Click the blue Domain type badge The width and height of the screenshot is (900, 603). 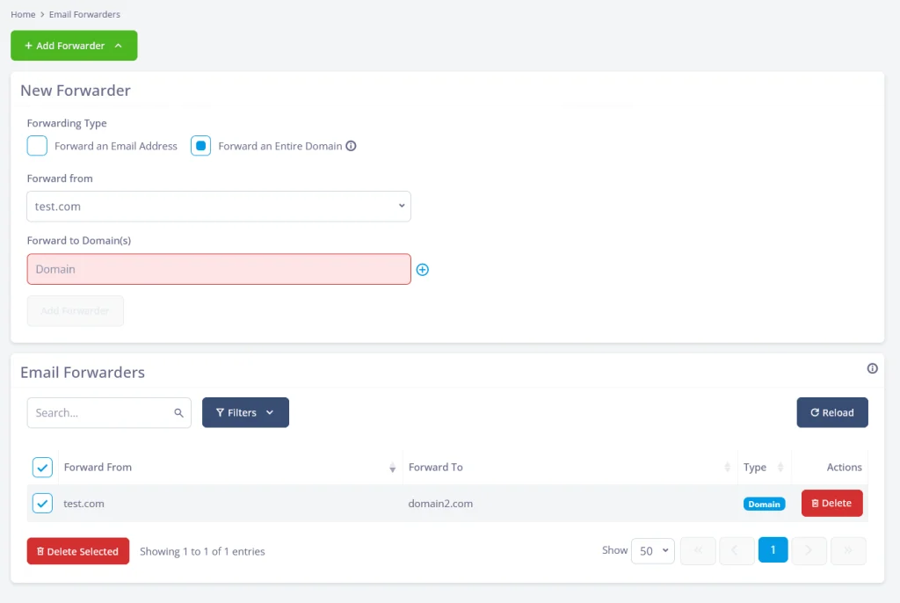pyautogui.click(x=764, y=505)
